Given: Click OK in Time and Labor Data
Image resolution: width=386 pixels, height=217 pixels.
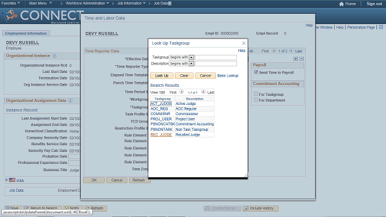Looking at the screenshot, I should [94, 180].
